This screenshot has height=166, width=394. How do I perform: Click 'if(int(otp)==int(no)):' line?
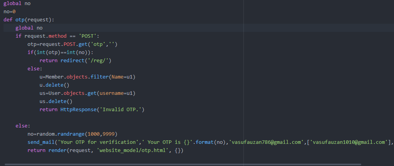pyautogui.click(x=60, y=52)
